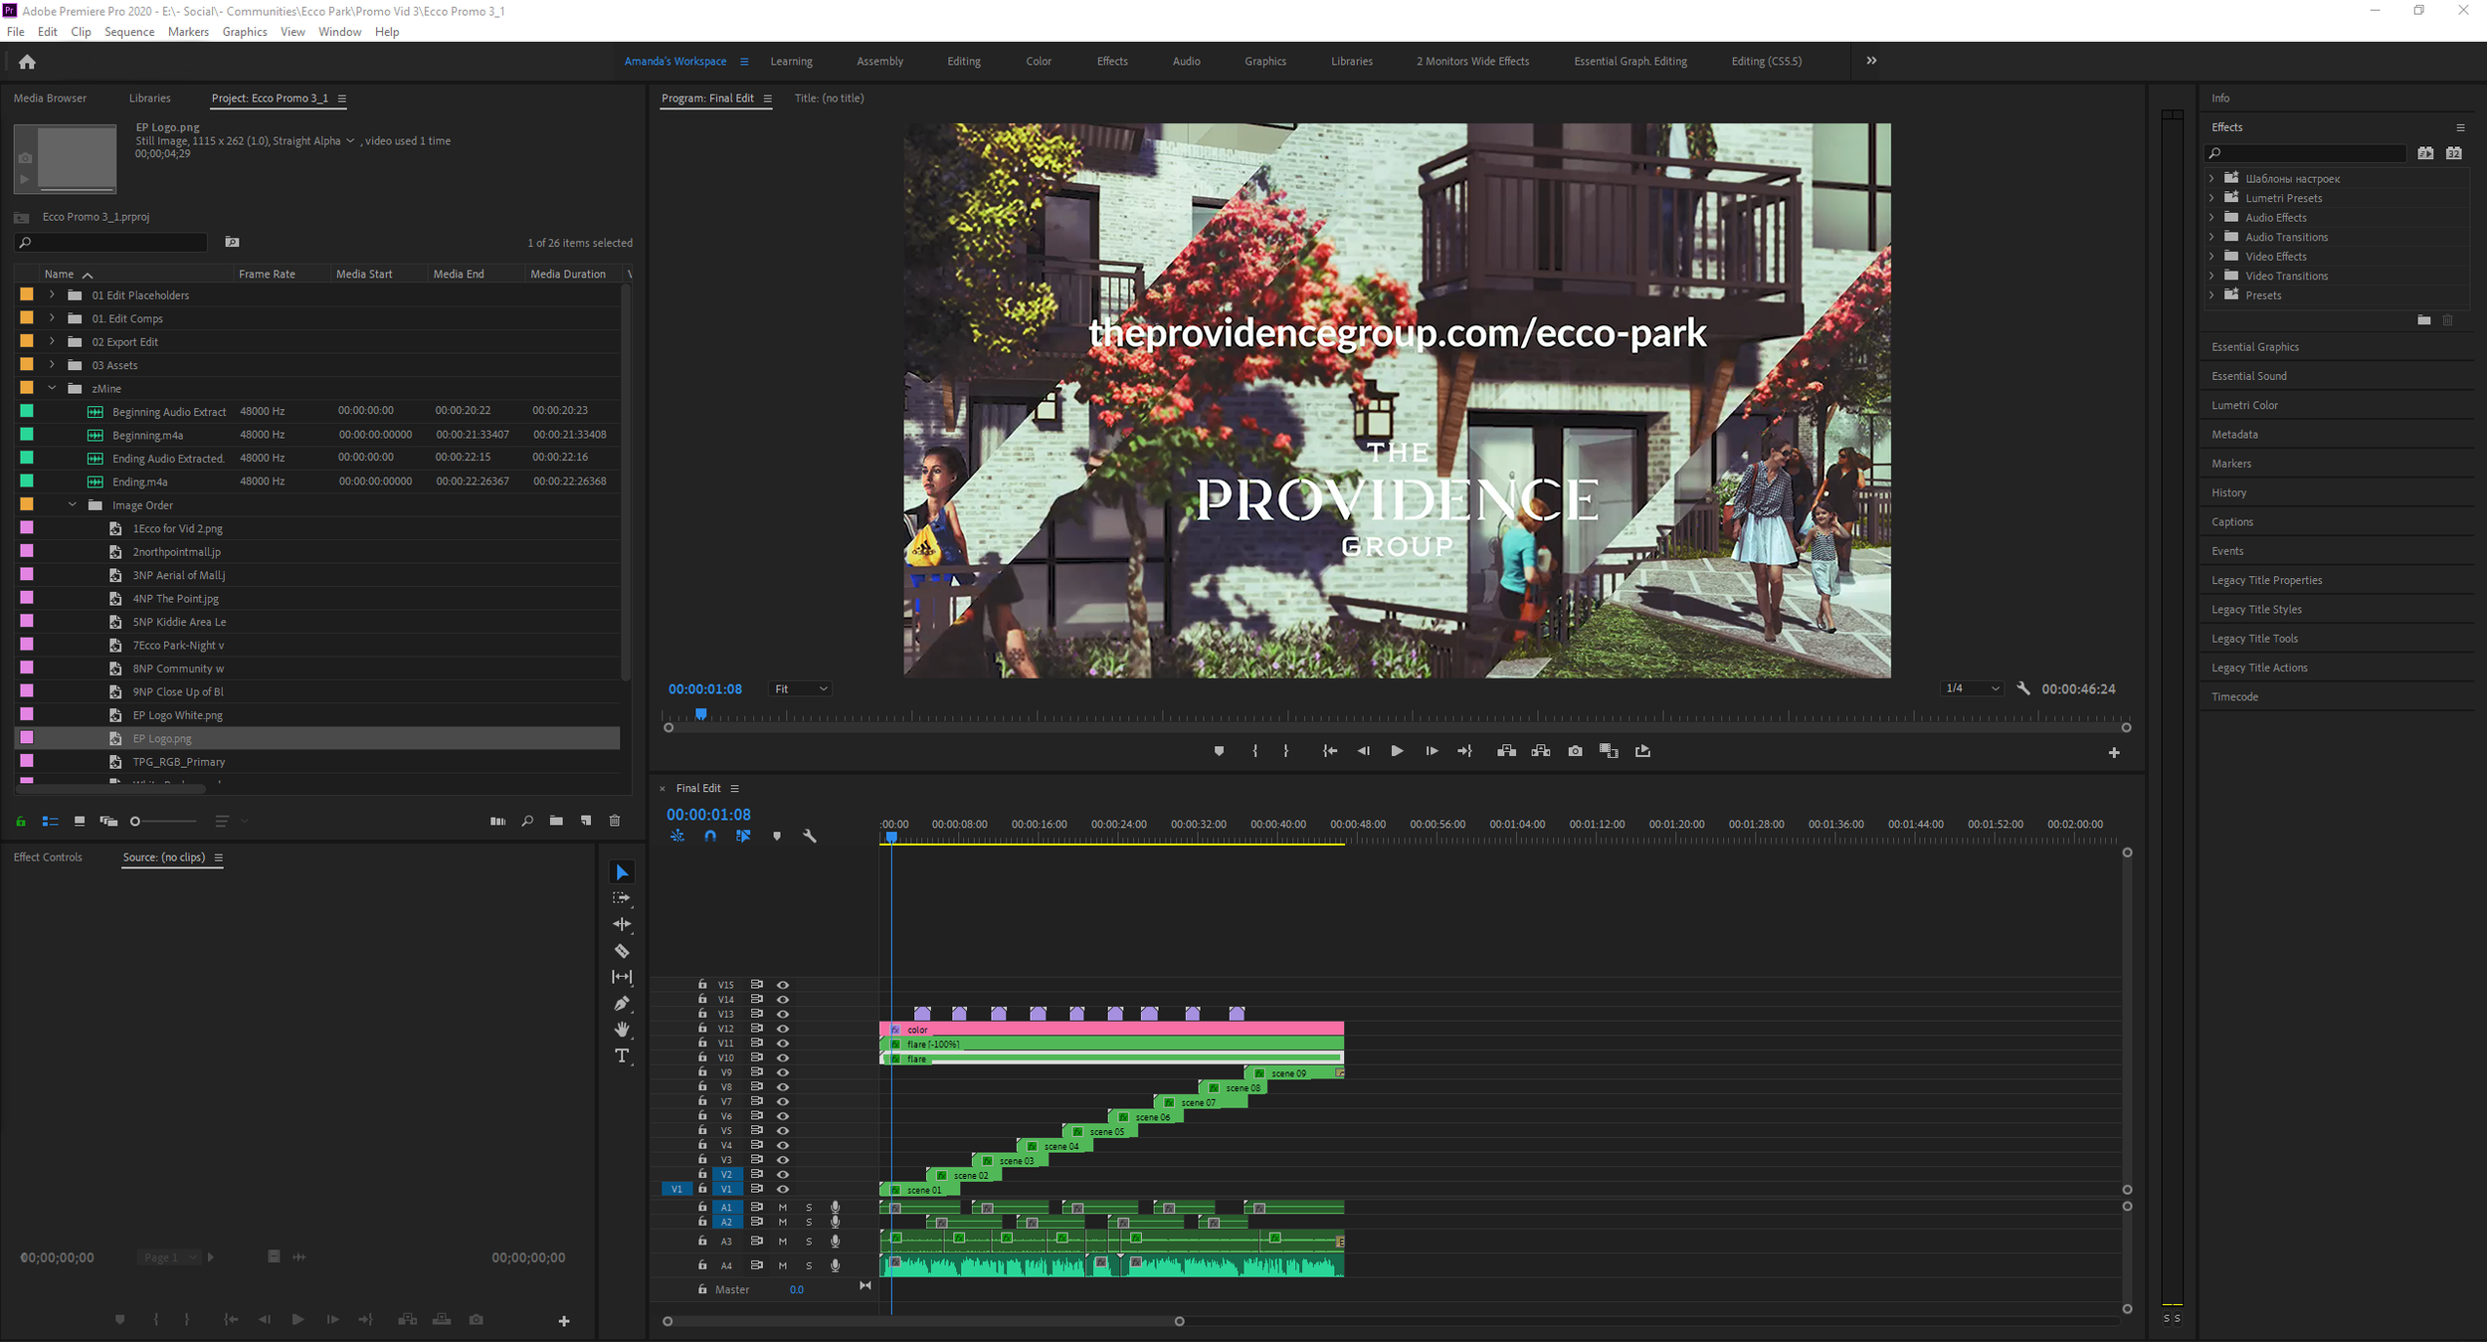This screenshot has height=1342, width=2487.
Task: Click Extract button in Program monitor
Action: (1541, 751)
